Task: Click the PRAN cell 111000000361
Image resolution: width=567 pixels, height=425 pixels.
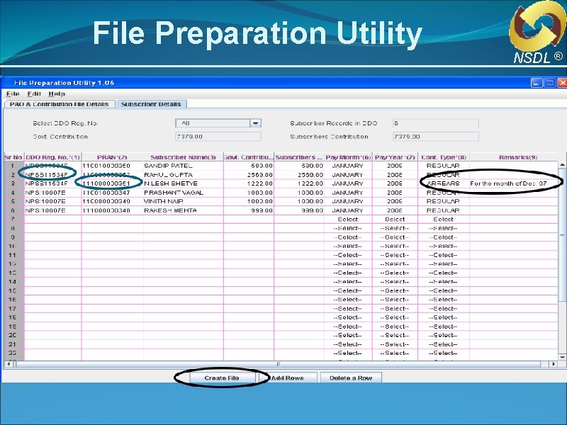Action: [113, 183]
